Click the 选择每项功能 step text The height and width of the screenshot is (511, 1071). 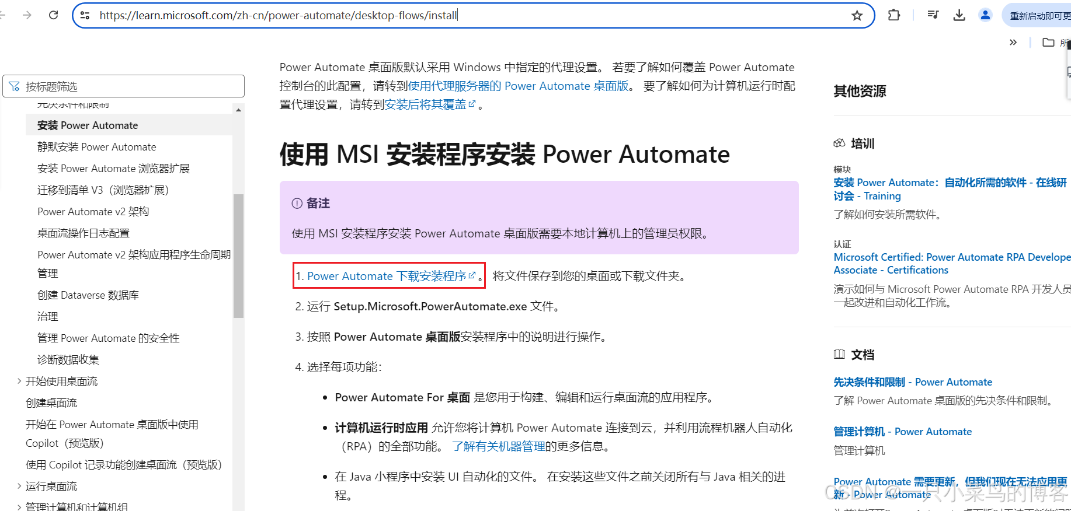[344, 367]
